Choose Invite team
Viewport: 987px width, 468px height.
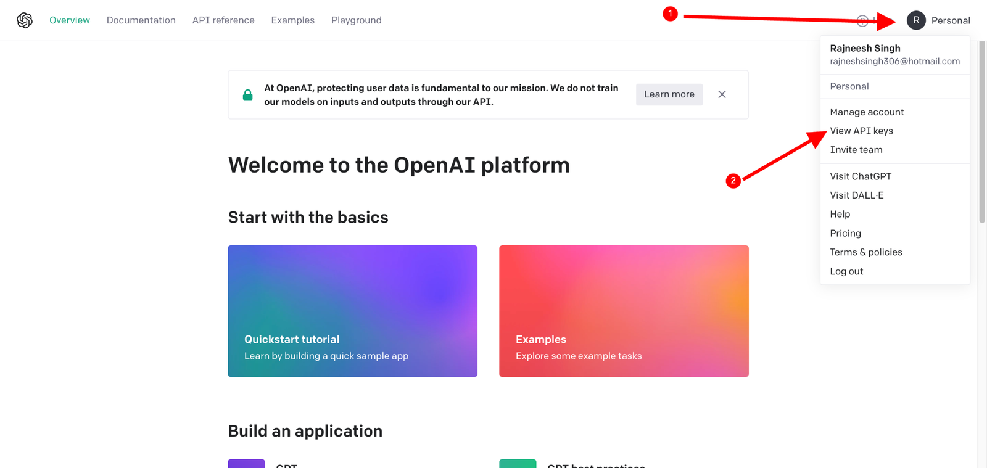[x=856, y=150]
